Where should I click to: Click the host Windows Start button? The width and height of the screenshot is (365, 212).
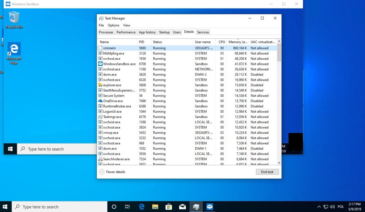(x=5, y=207)
